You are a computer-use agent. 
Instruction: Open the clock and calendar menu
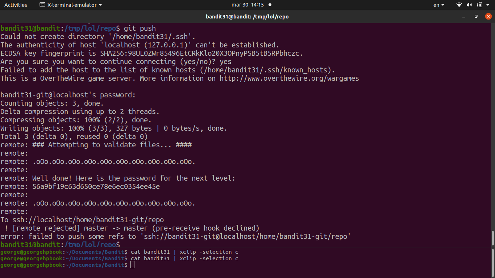(x=247, y=5)
